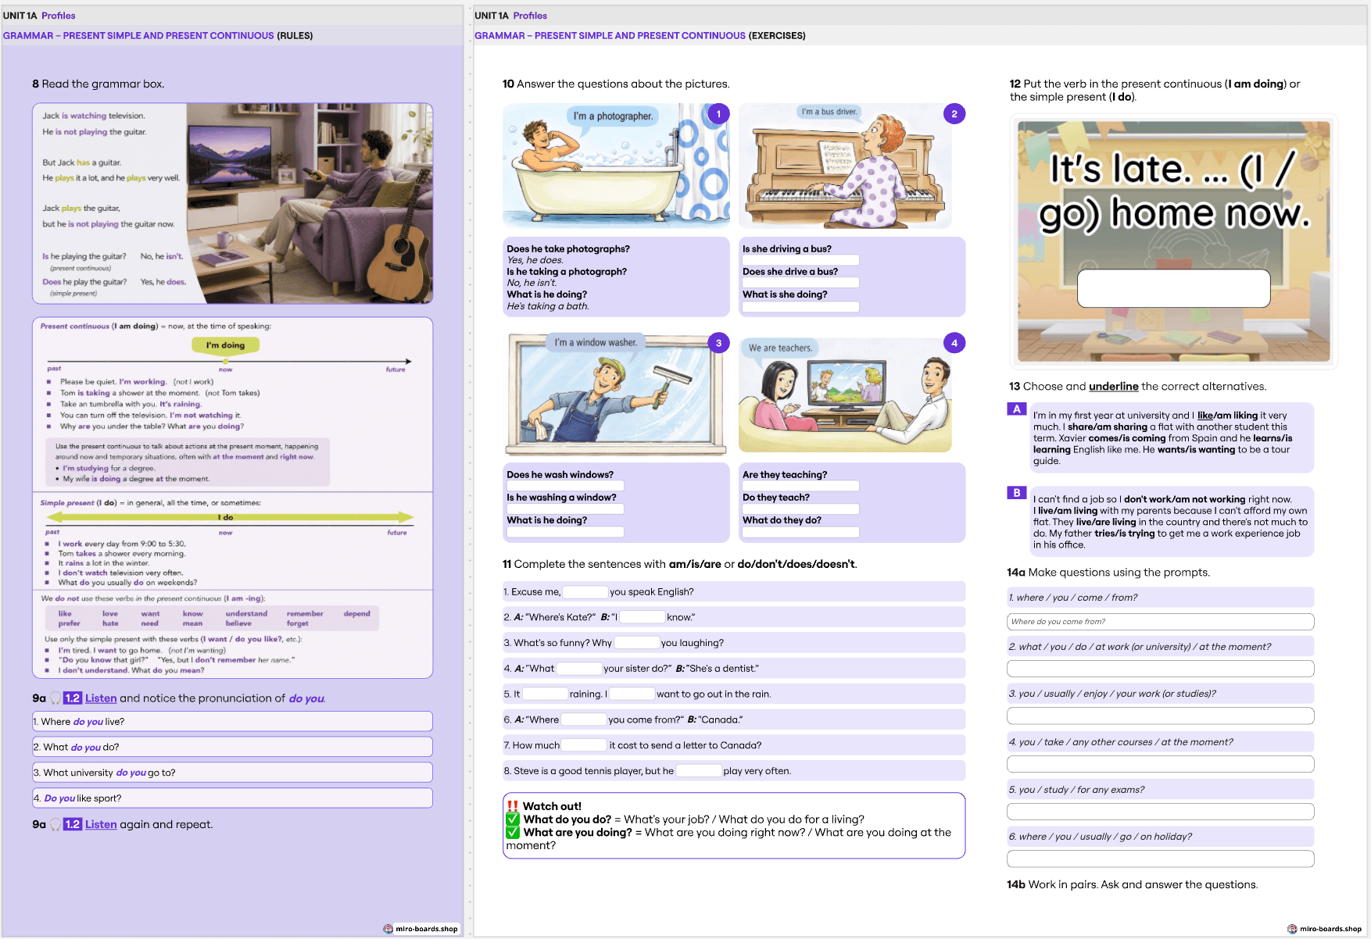Click the green check icon before 'What are you doing?'
Image resolution: width=1371 pixels, height=939 pixels.
coord(513,833)
